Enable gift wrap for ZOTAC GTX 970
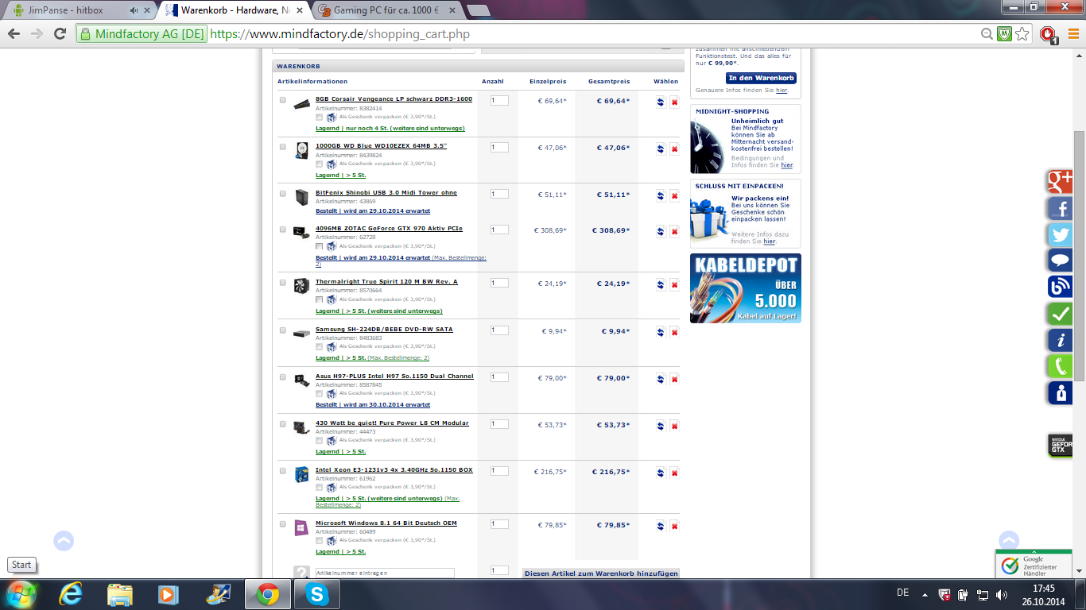Screen dimensions: 1086x610 point(320,246)
